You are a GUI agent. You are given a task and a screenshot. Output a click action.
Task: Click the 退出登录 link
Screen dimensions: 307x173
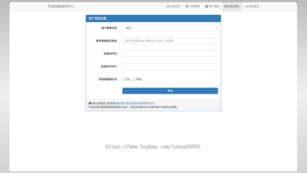(252, 6)
